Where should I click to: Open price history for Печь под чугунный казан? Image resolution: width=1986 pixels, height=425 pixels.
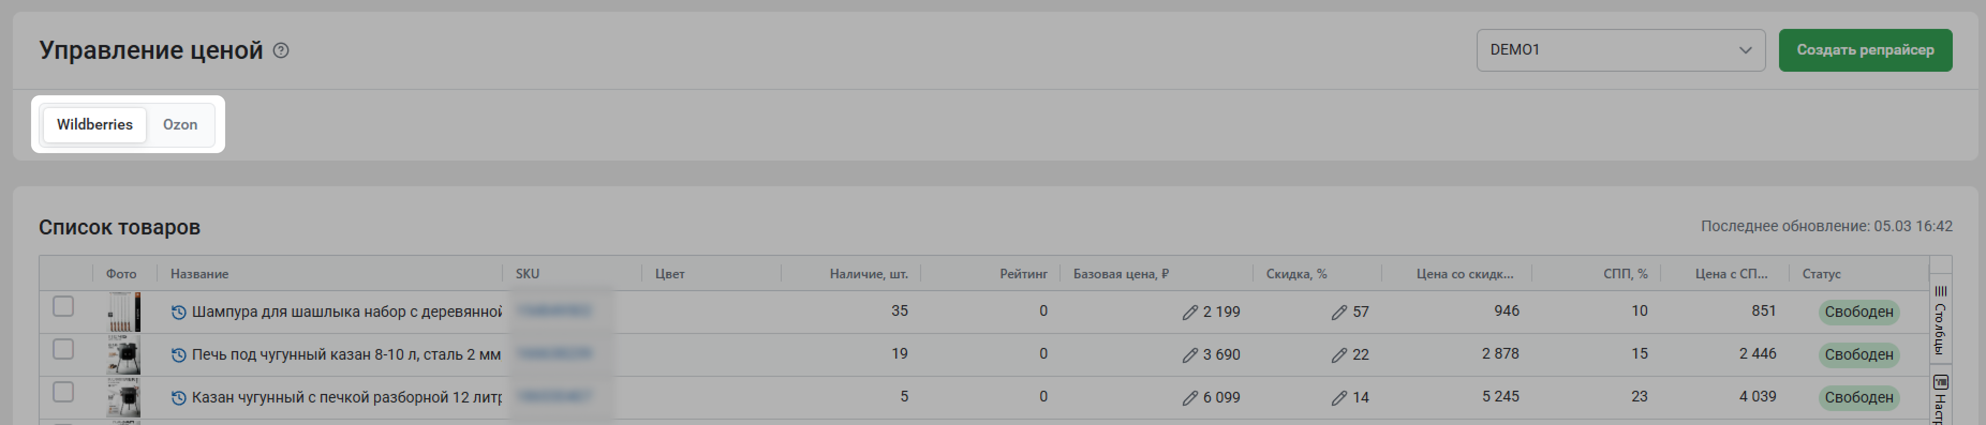point(179,355)
